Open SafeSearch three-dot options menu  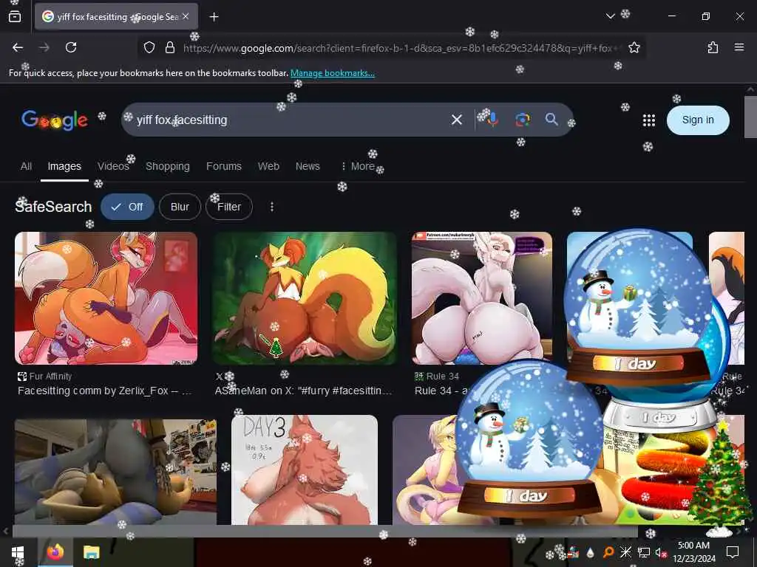(272, 207)
